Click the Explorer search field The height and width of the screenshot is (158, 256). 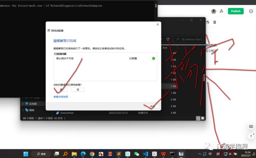189,39
